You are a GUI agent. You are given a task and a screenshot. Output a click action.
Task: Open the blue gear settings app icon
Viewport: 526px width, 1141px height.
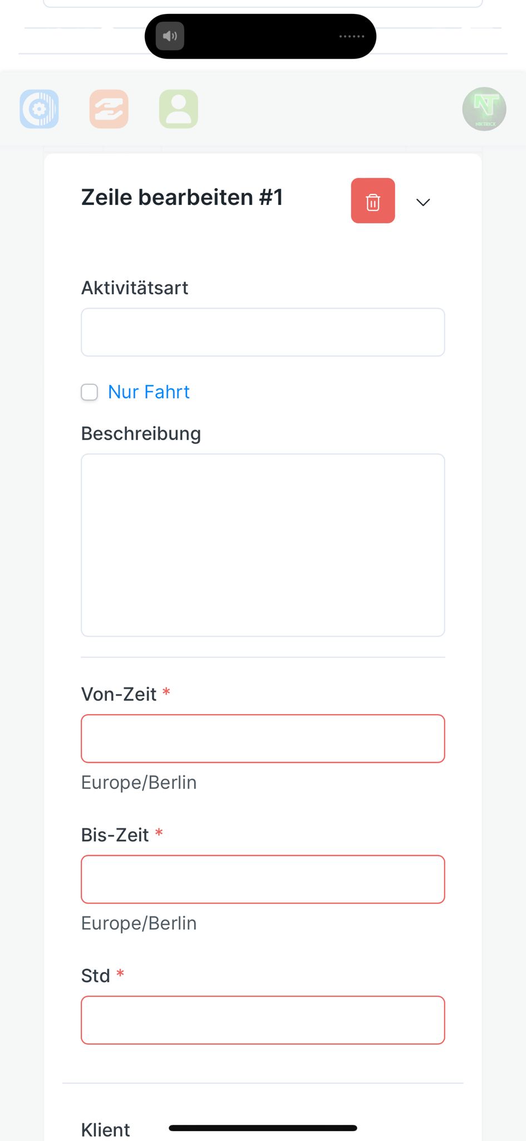coord(39,109)
